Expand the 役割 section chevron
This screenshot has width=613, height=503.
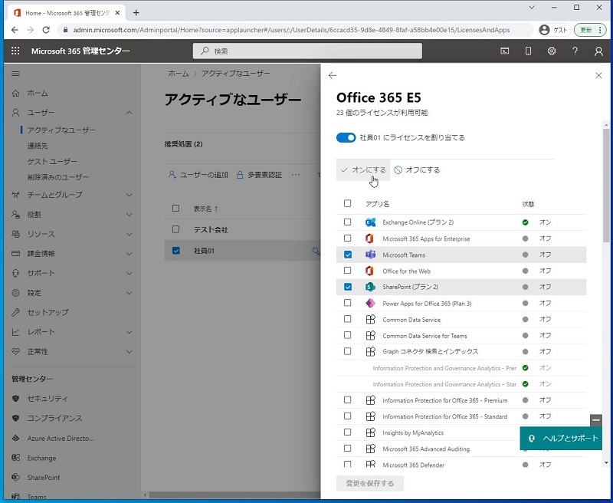[129, 215]
